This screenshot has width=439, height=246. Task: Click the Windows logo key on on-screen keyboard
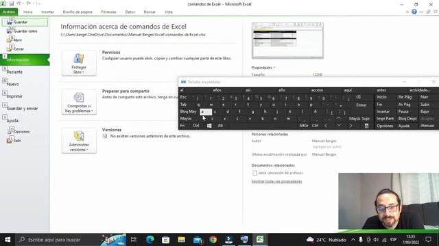point(209,126)
